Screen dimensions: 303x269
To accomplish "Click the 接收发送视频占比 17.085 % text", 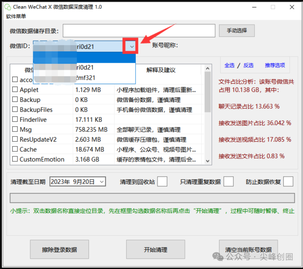I will pos(255,139).
